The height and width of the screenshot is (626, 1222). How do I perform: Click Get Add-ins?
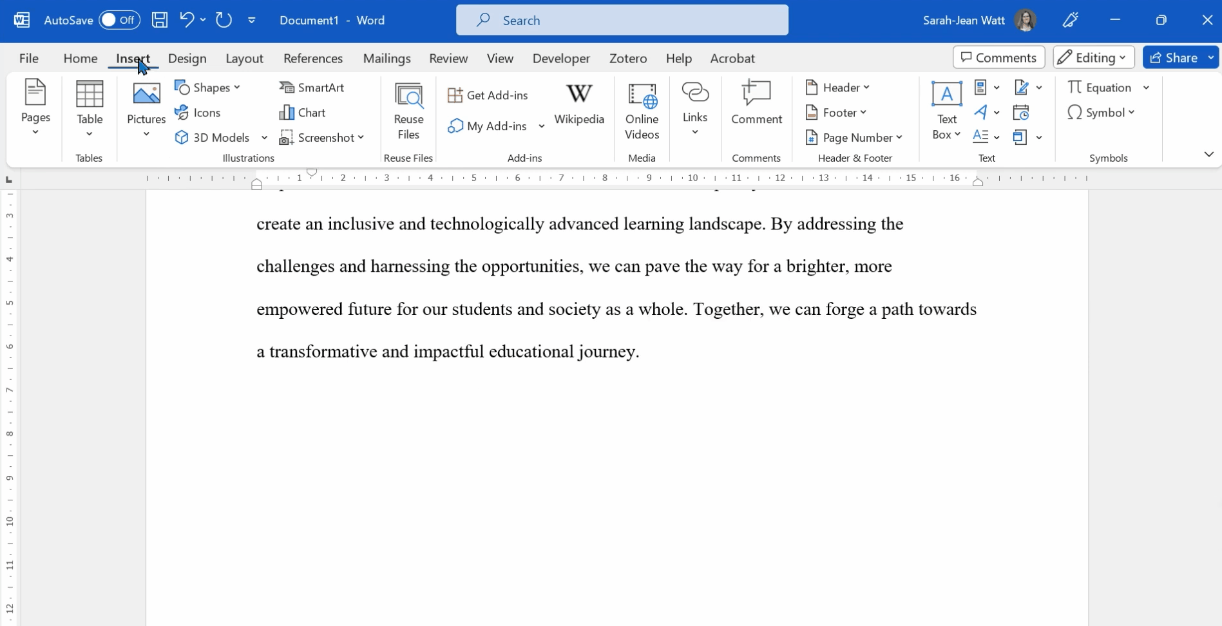488,95
